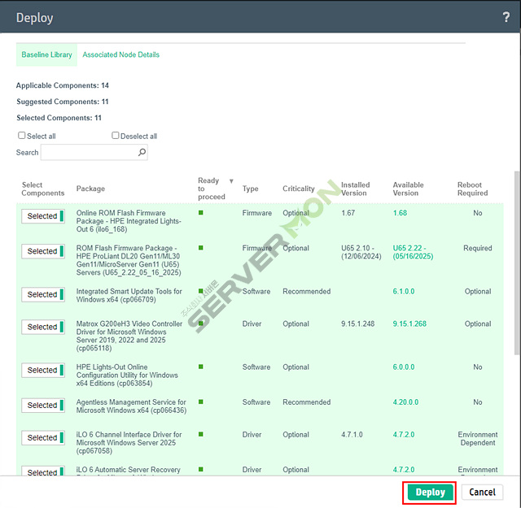Open available version 9.15.1.268 link

(409, 323)
